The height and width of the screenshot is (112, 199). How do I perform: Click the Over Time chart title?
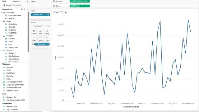[x=60, y=12]
